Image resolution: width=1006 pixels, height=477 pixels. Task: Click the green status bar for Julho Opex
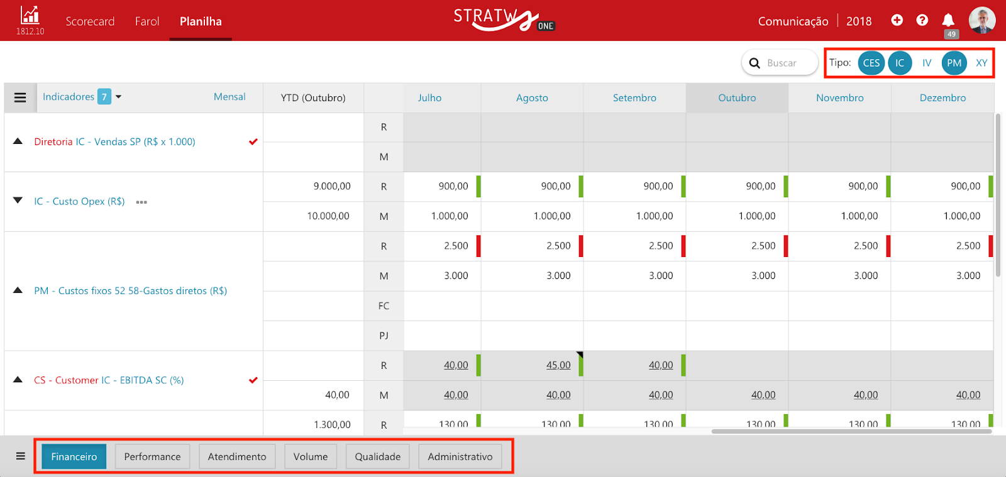pos(478,187)
